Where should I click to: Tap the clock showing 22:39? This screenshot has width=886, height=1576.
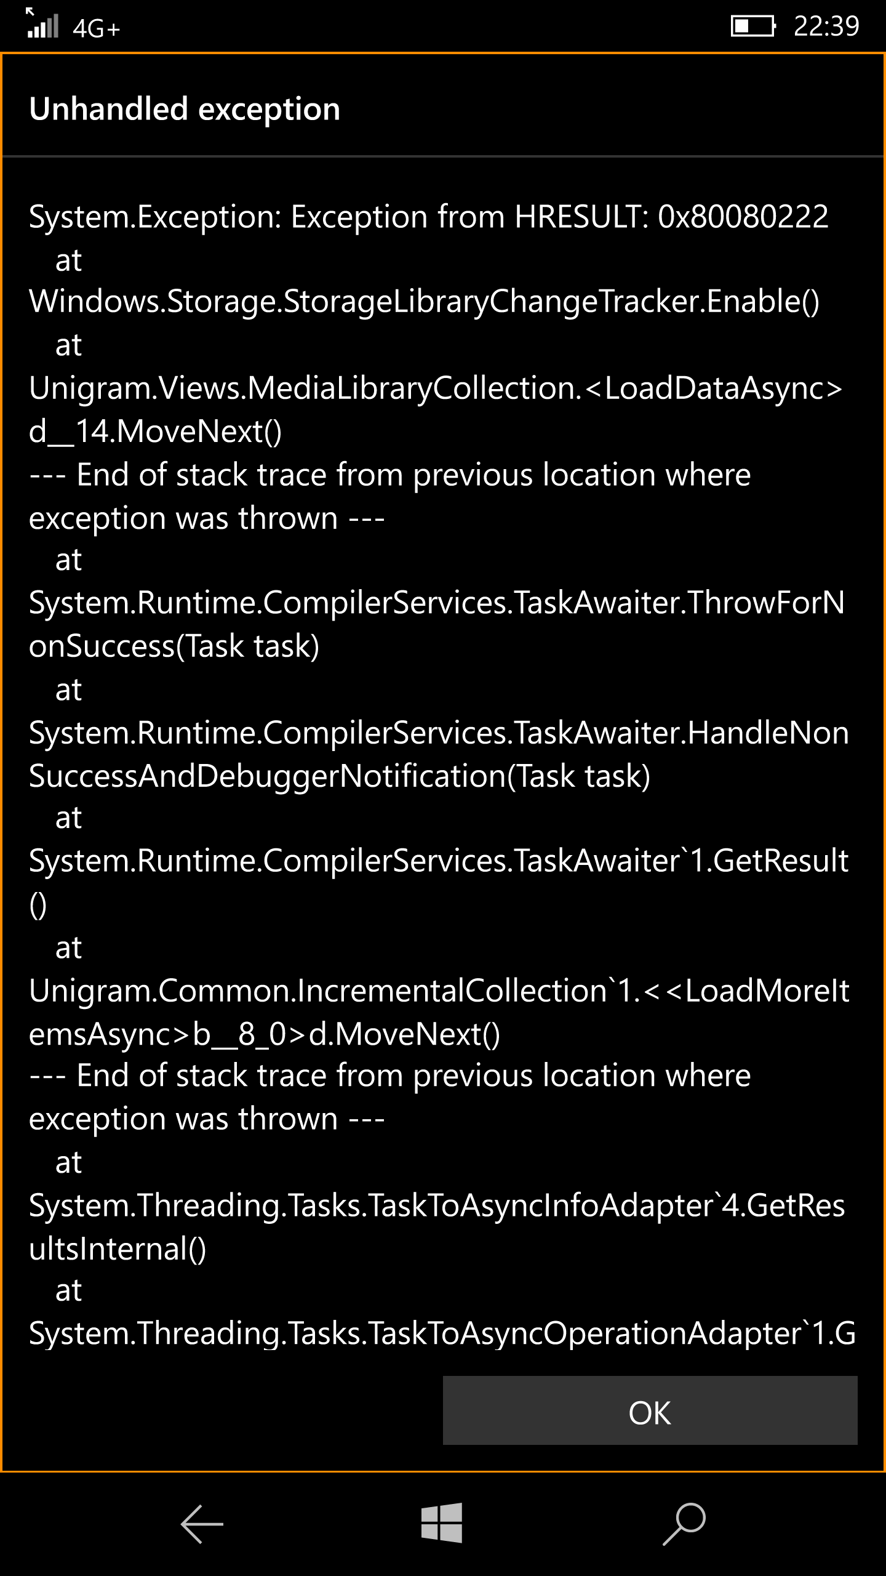pos(828,27)
